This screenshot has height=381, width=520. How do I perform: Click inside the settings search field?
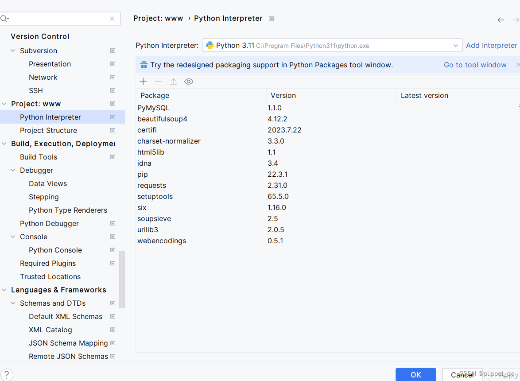(58, 18)
